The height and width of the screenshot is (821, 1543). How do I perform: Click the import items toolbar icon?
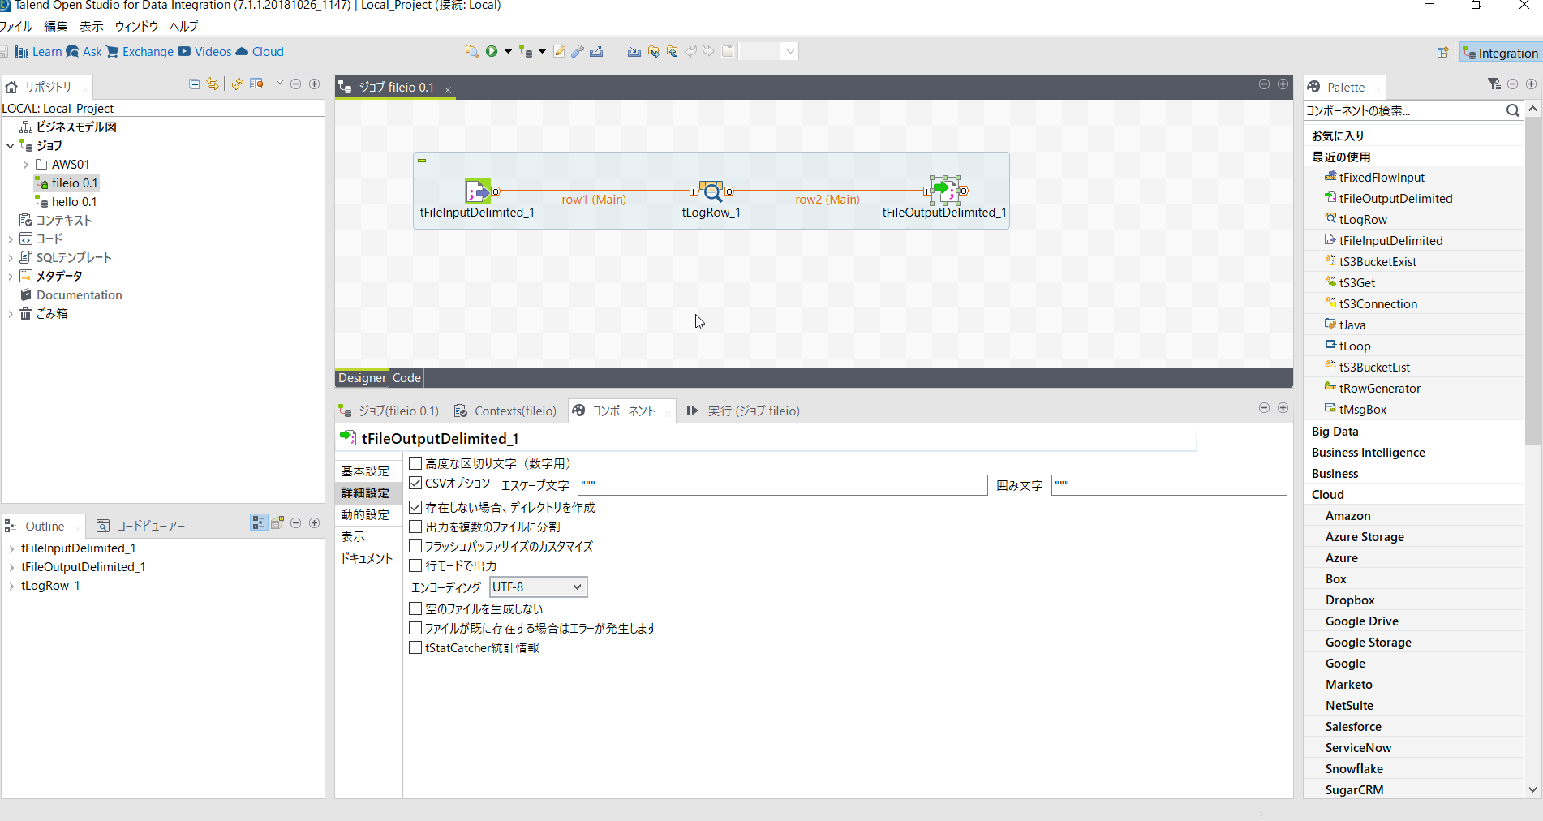click(x=634, y=51)
